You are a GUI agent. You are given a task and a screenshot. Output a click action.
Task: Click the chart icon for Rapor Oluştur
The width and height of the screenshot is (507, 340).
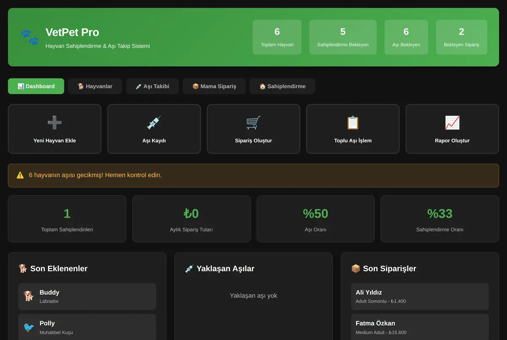tap(452, 123)
